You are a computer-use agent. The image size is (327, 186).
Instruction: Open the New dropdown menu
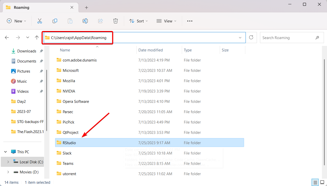click(16, 21)
